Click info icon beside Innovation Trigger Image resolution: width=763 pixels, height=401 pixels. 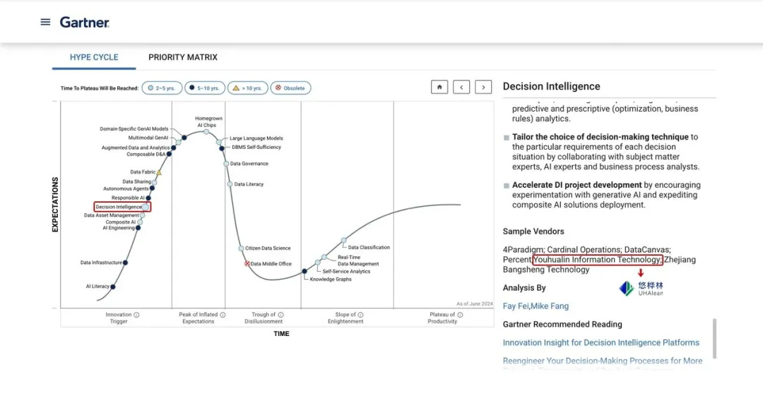tap(136, 315)
